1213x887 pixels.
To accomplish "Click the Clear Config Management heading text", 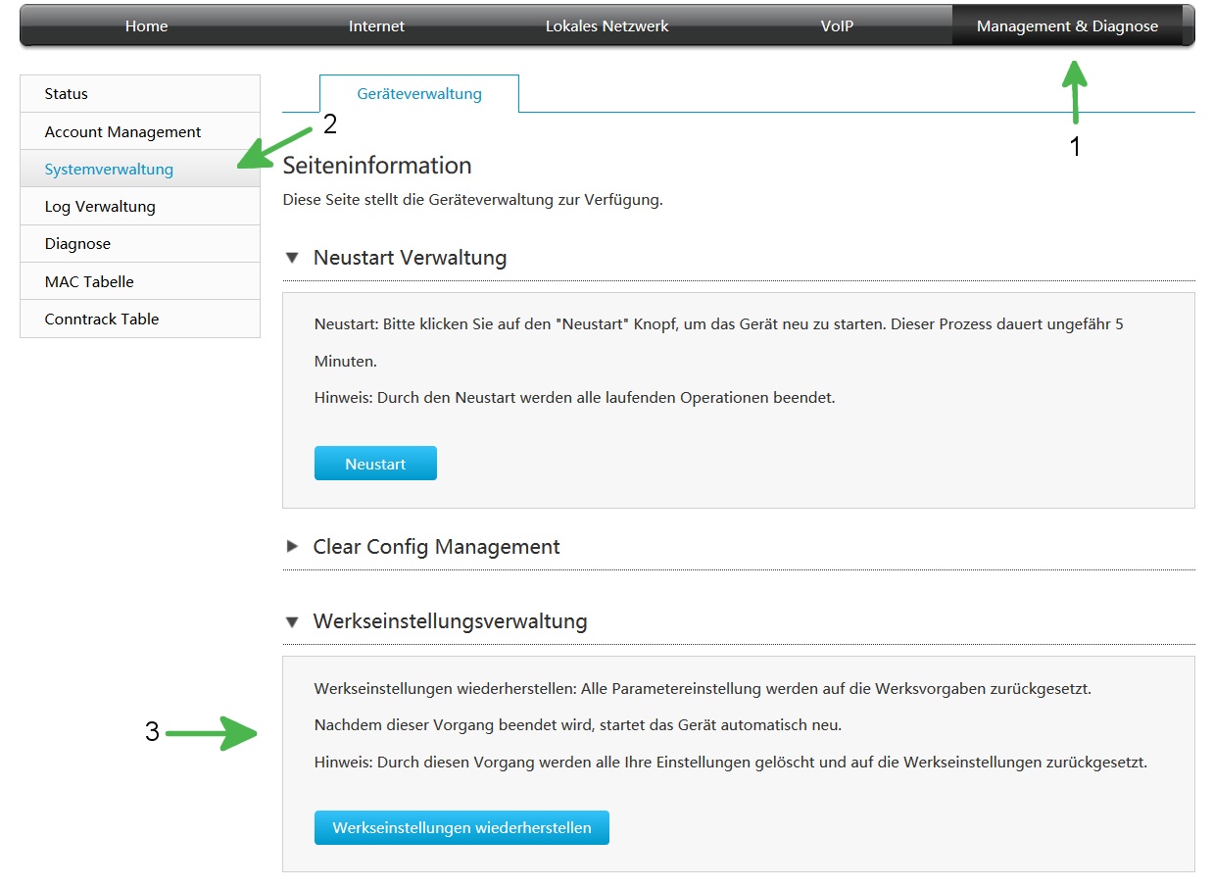I will [x=436, y=547].
